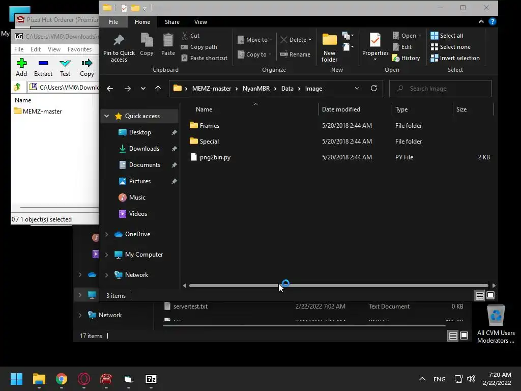Choose Copy path in the ribbon

point(199,47)
